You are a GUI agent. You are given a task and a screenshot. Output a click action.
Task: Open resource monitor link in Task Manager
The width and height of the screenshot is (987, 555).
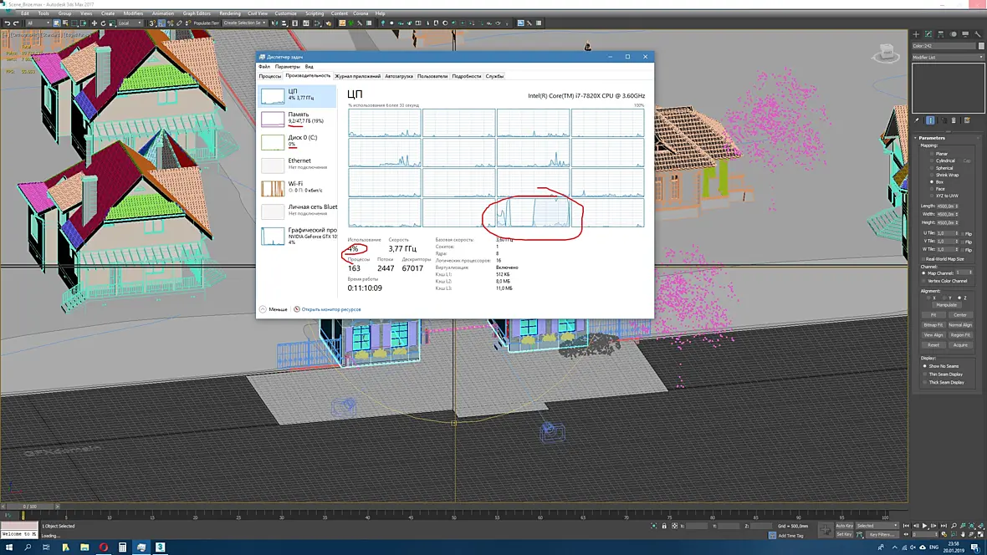click(x=331, y=309)
